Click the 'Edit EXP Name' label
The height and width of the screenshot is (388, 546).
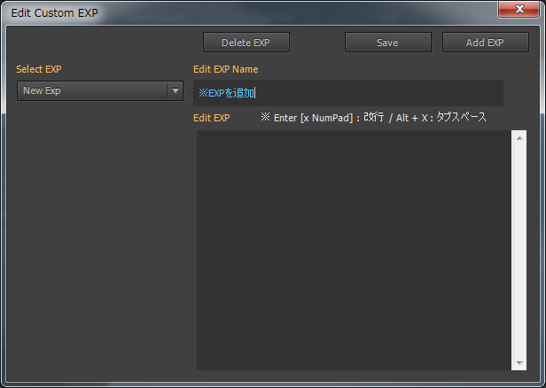[226, 69]
